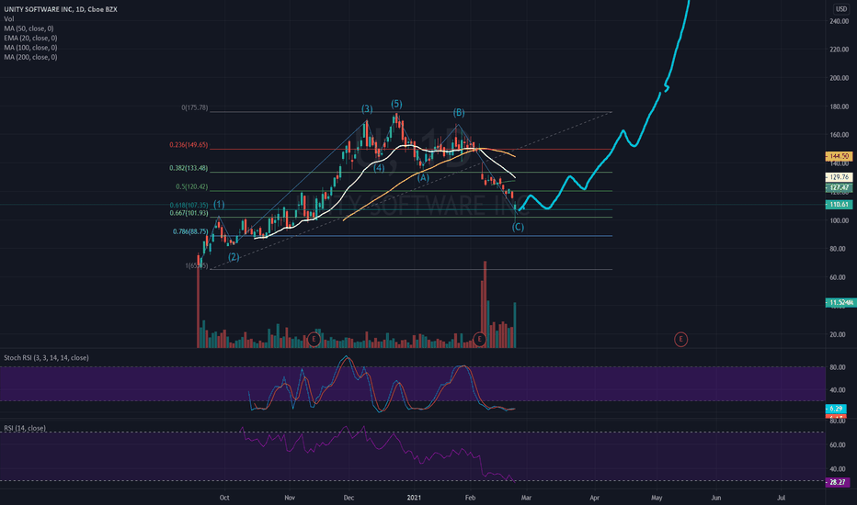The width and height of the screenshot is (857, 505).
Task: Click the 28.27 RSI value label
Action: coord(838,482)
